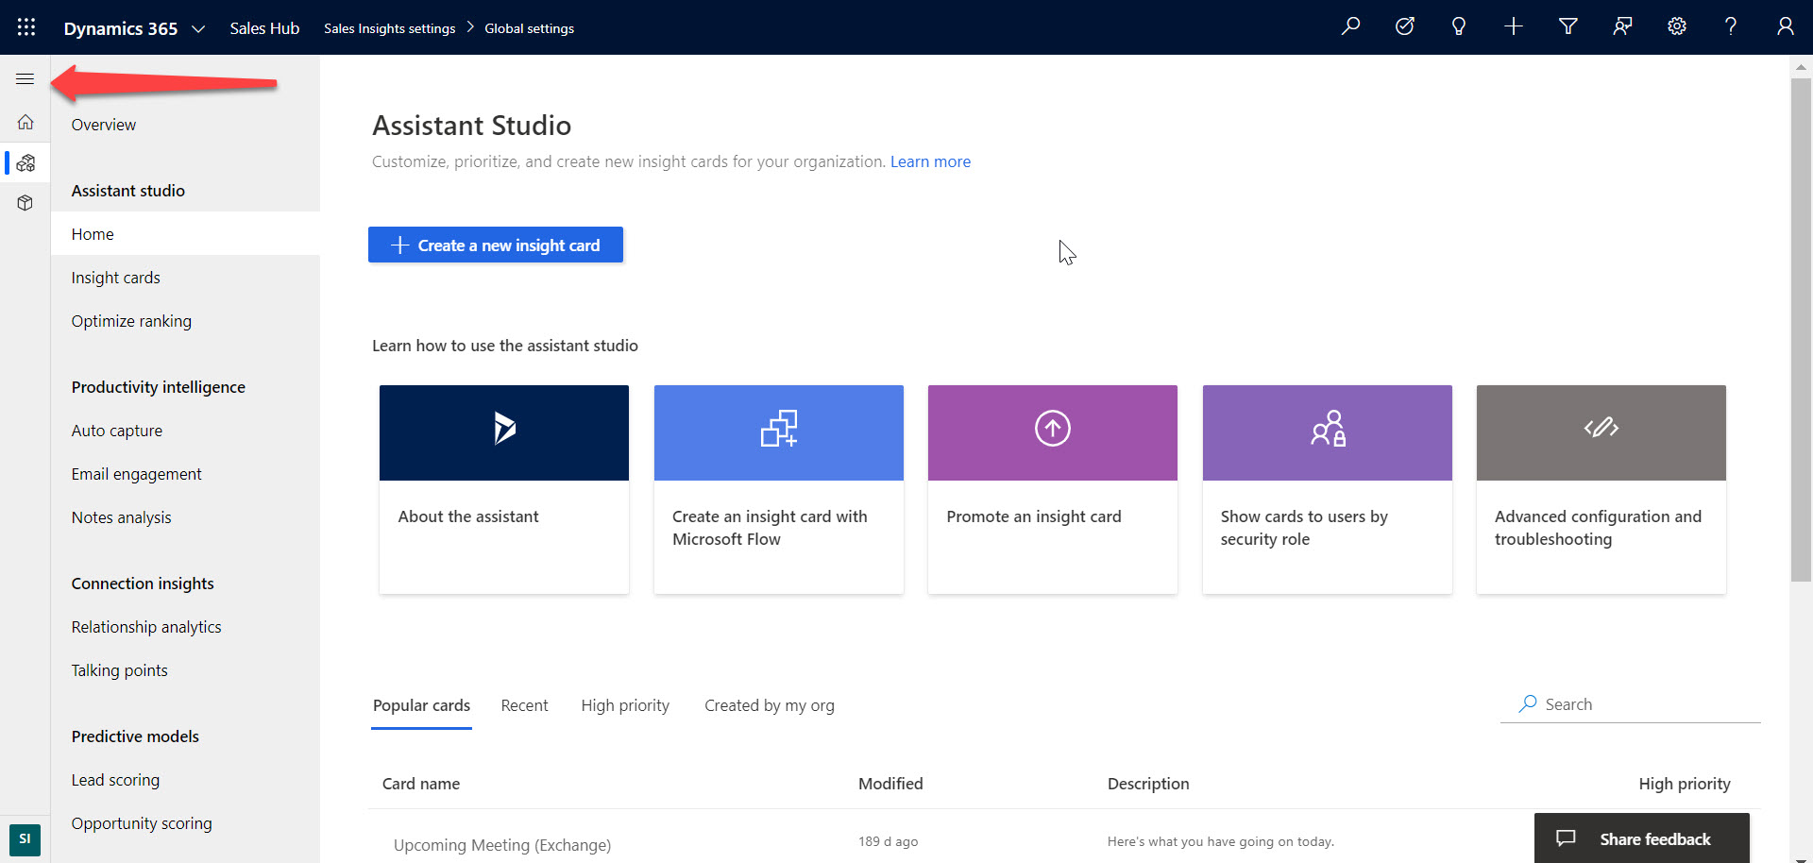Open Advanced configuration and troubleshooting tile
The height and width of the screenshot is (863, 1813).
(x=1601, y=489)
